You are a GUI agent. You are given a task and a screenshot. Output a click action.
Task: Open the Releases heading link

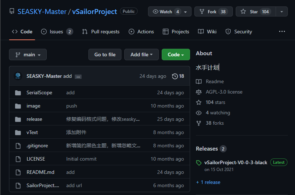click(x=207, y=149)
